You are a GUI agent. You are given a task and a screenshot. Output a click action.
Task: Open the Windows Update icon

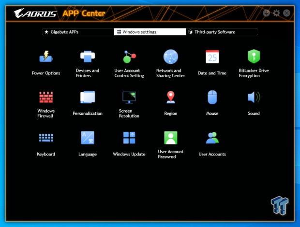coord(129,138)
